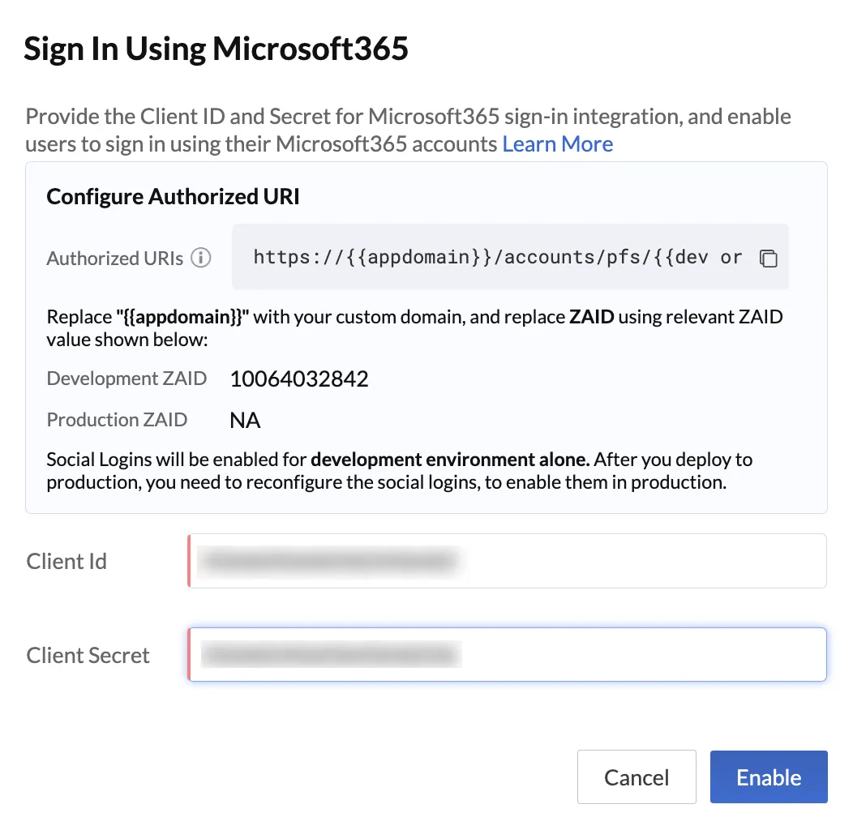
Task: Click the Client Id label
Action: 66,562
